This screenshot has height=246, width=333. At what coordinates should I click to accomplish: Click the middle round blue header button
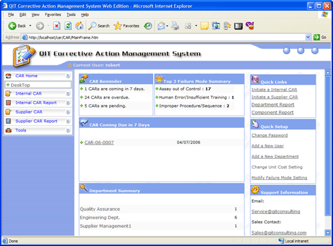click(301, 51)
